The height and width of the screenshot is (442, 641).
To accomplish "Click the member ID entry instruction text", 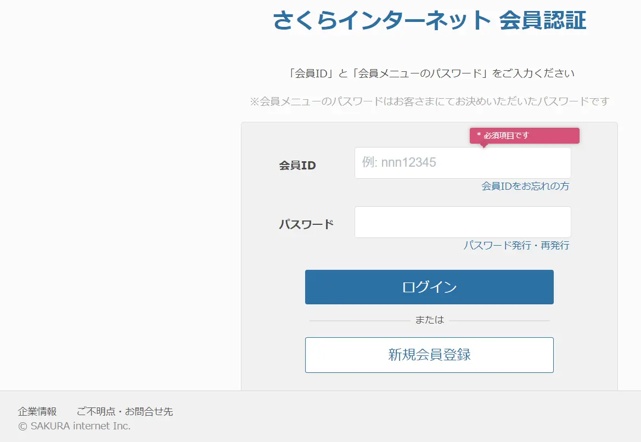I will coord(429,72).
